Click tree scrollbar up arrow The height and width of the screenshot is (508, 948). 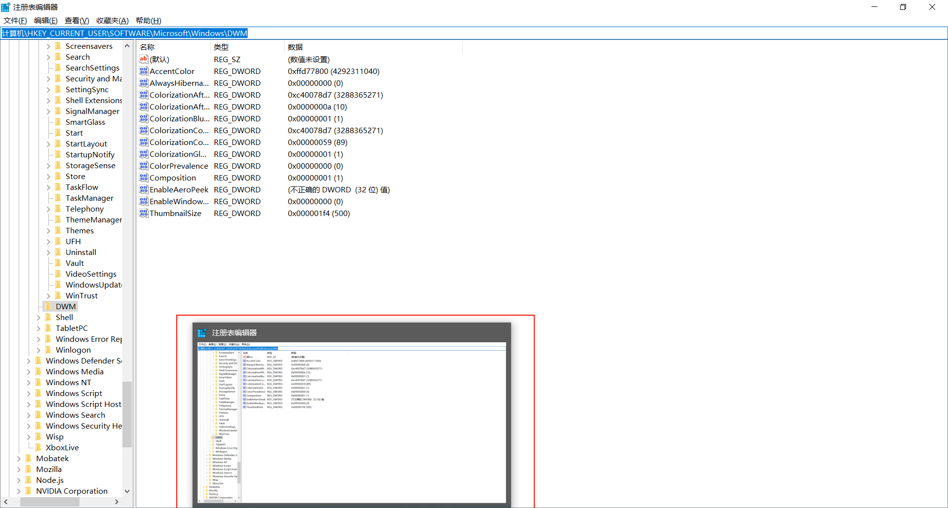[x=127, y=46]
